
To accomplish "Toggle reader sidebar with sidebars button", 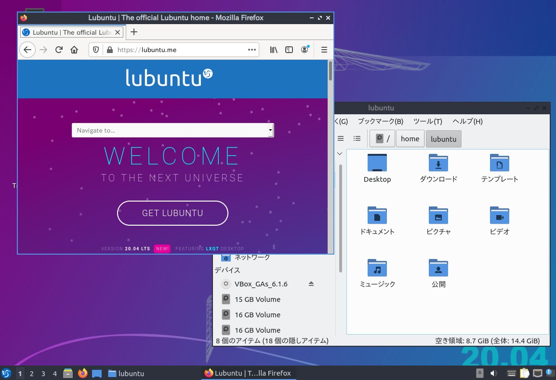I will [289, 50].
